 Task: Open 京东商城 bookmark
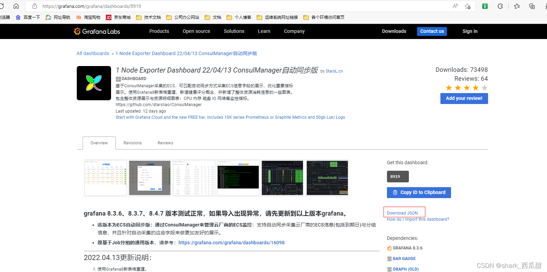pyautogui.click(x=118, y=17)
